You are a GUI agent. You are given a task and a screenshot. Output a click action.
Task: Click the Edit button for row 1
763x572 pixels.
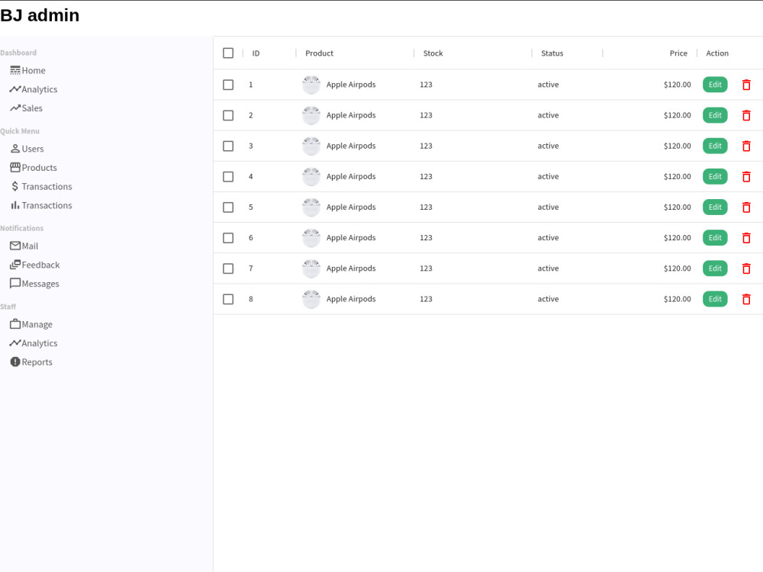click(715, 85)
